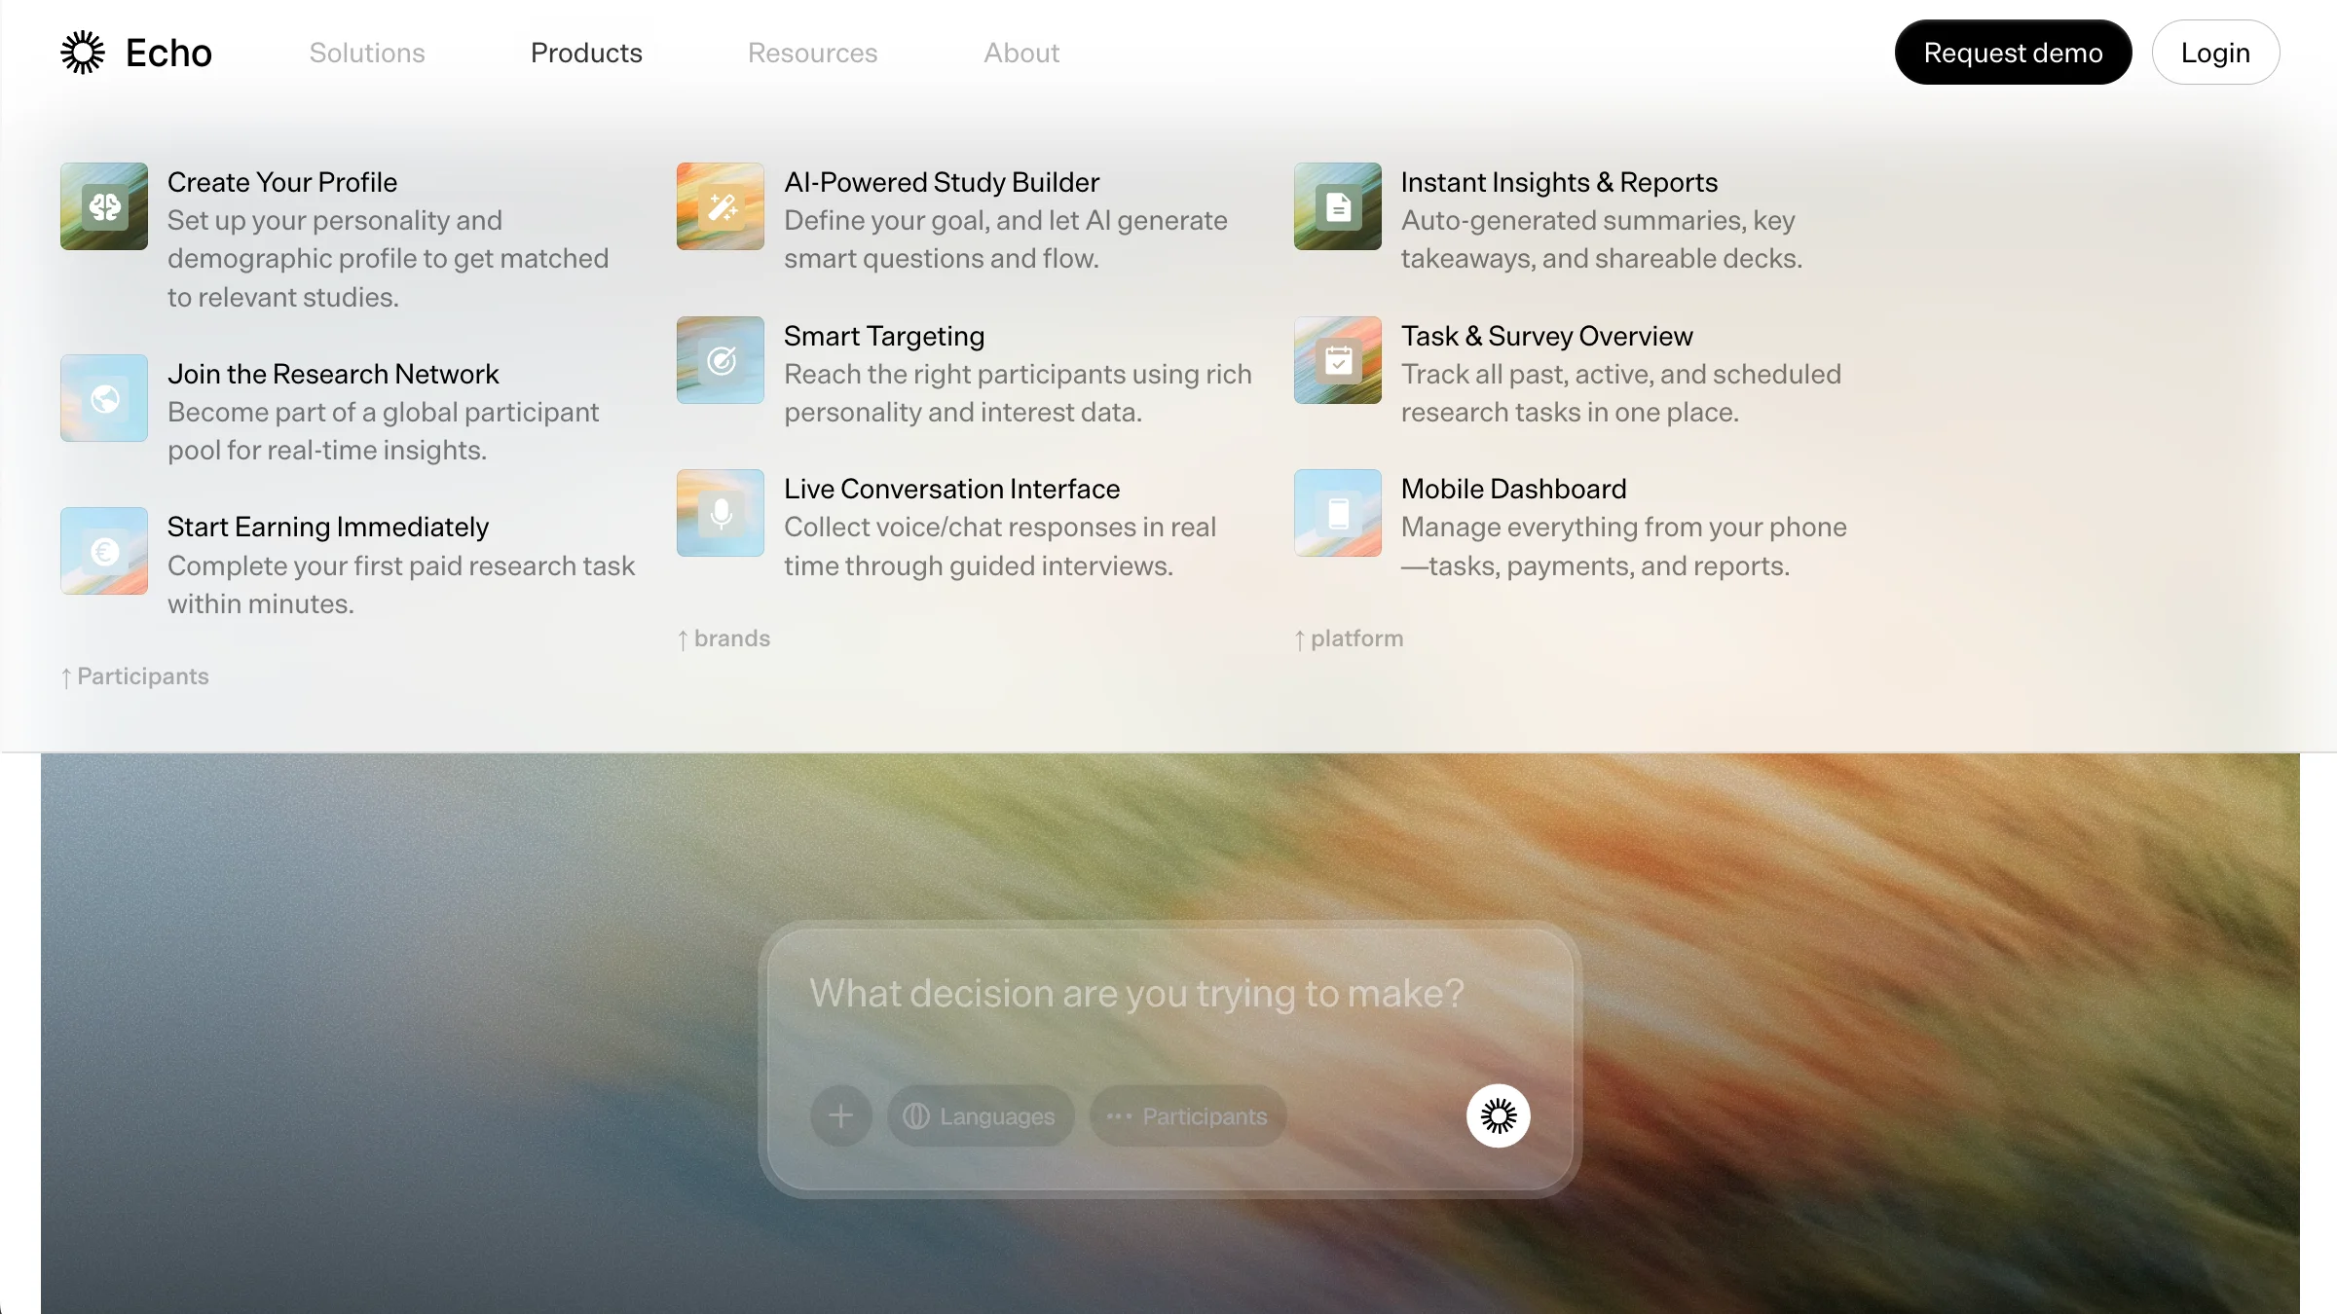This screenshot has width=2337, height=1314.
Task: Click the magic wand Study Builder icon
Action: pyautogui.click(x=721, y=206)
